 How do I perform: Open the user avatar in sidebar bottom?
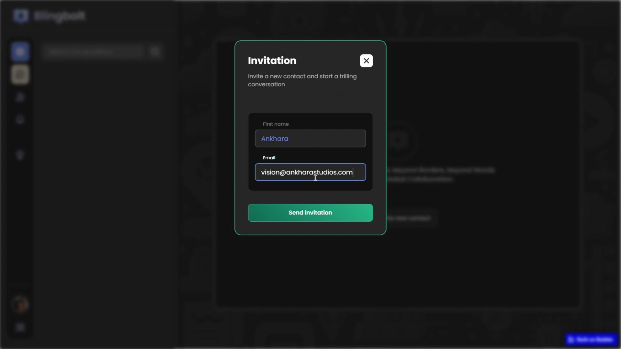[x=20, y=305]
